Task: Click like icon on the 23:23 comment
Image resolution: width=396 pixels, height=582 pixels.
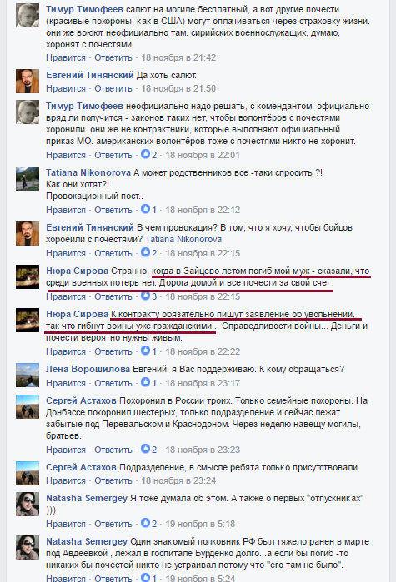Action: coord(145,449)
